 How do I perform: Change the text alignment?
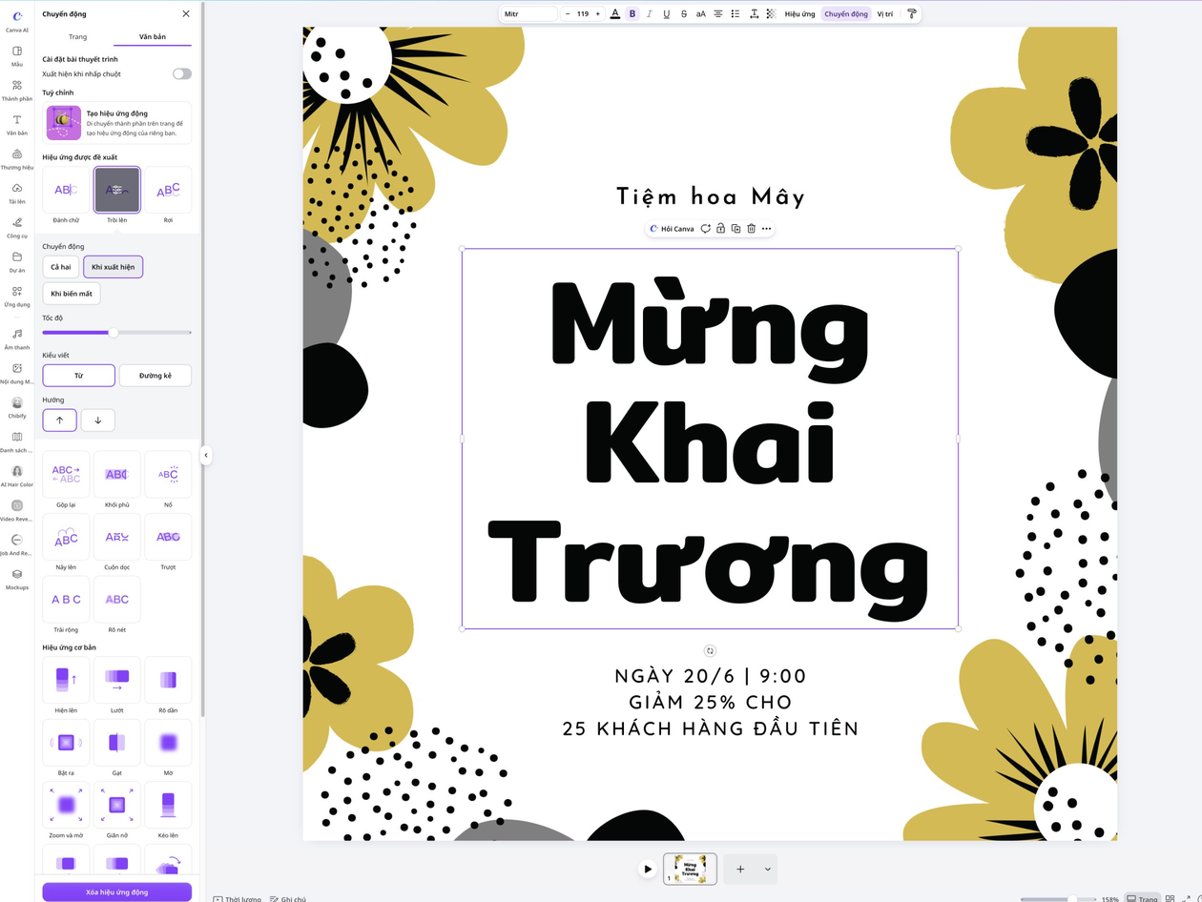718,14
